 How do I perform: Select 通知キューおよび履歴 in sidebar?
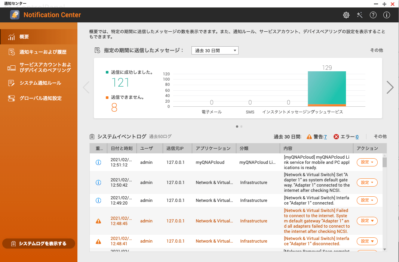click(x=43, y=52)
